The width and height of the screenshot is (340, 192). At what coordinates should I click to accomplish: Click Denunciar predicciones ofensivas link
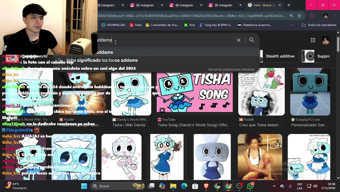tap(231, 69)
